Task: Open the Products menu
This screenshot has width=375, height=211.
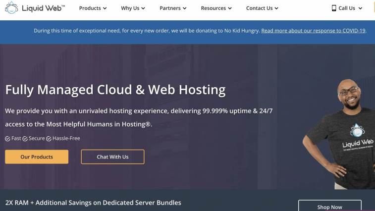Action: coord(93,8)
